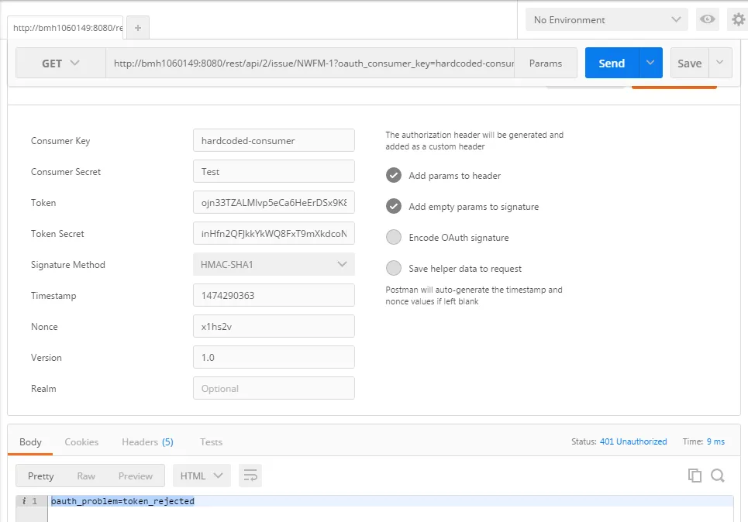Search within the response body

(x=718, y=476)
